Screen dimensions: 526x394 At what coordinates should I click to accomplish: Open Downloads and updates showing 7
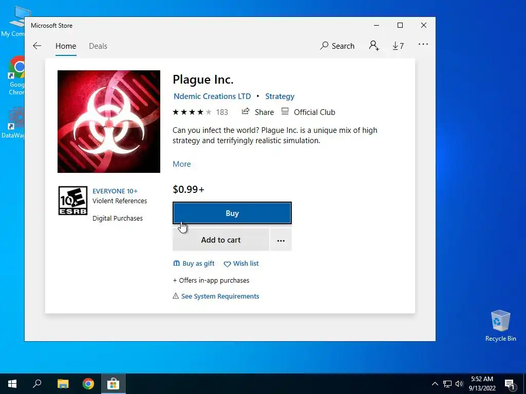pos(398,46)
